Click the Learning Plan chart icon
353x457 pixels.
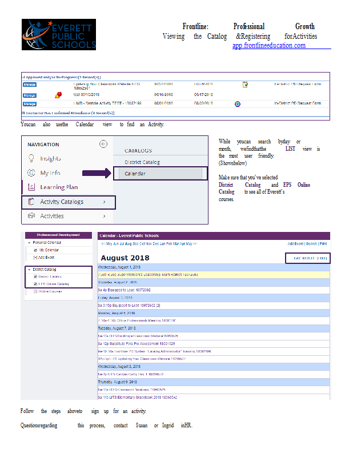(31, 187)
